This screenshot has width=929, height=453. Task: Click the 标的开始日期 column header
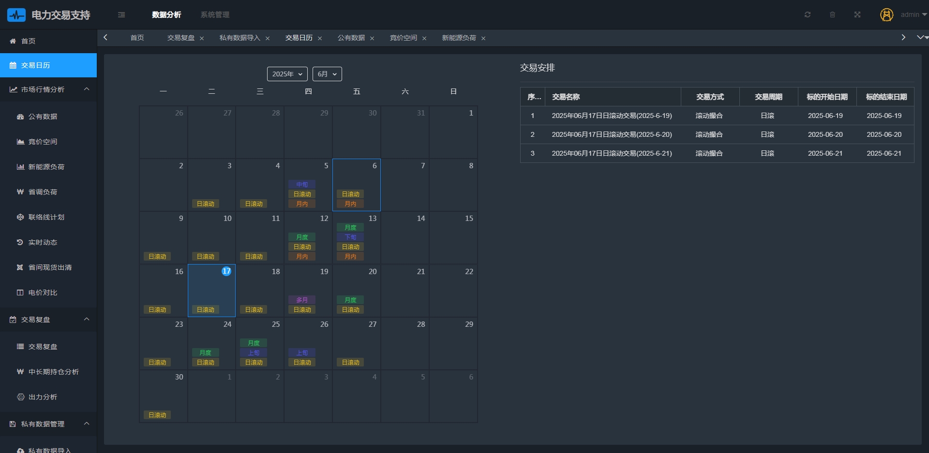[827, 97]
